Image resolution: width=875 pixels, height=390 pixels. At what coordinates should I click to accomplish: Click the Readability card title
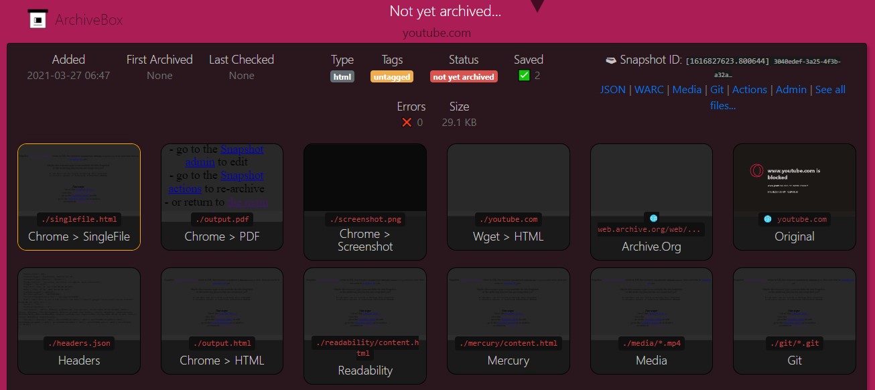tap(365, 371)
